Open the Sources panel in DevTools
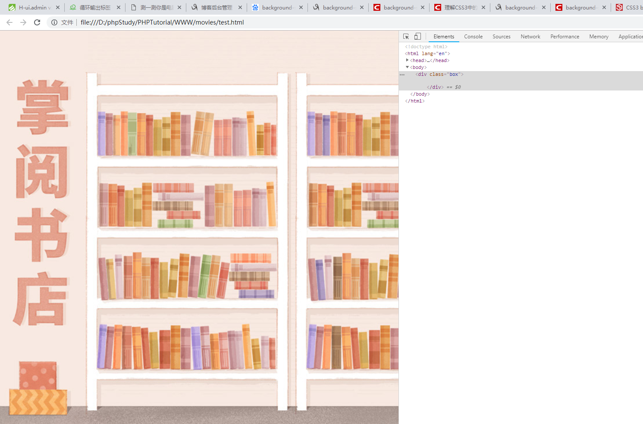The image size is (643, 424). 502,37
